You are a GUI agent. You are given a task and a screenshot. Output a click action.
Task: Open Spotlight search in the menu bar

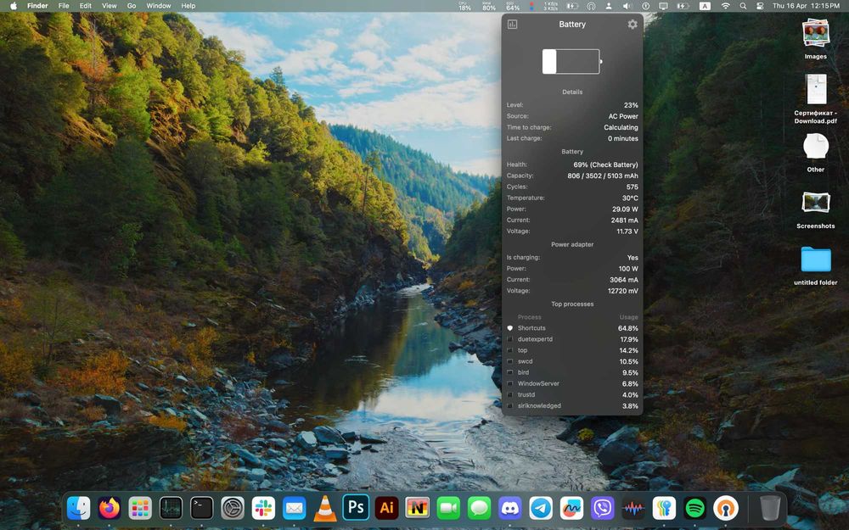(744, 6)
